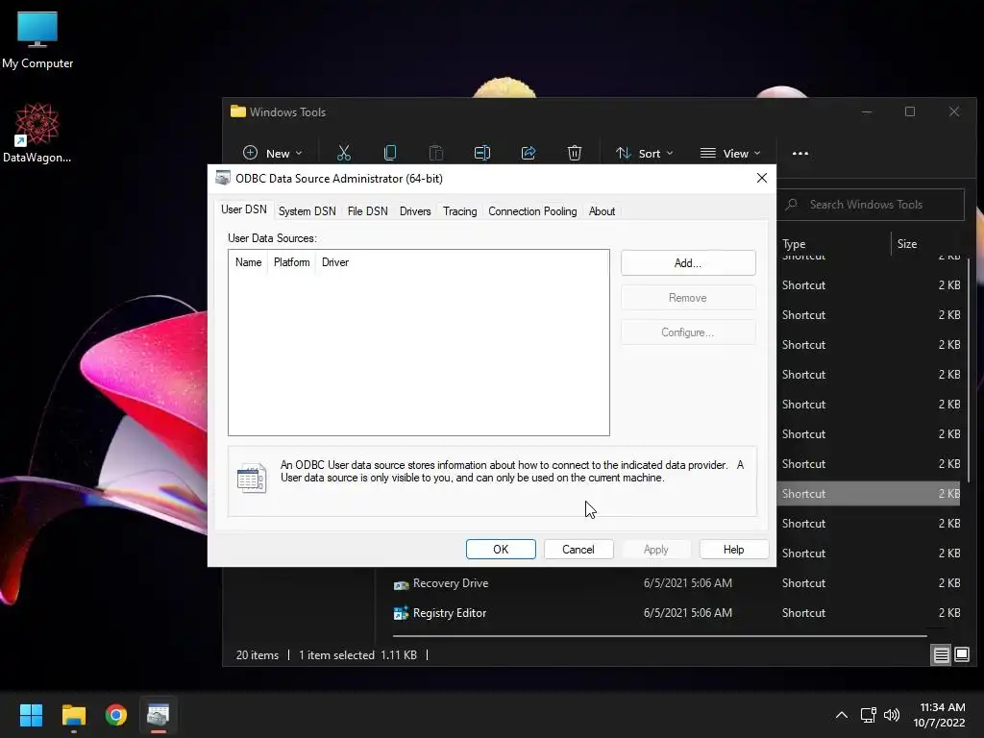The height and width of the screenshot is (738, 984).
Task: Click the '1 item selected 1.11 KB' status text
Action: point(357,655)
